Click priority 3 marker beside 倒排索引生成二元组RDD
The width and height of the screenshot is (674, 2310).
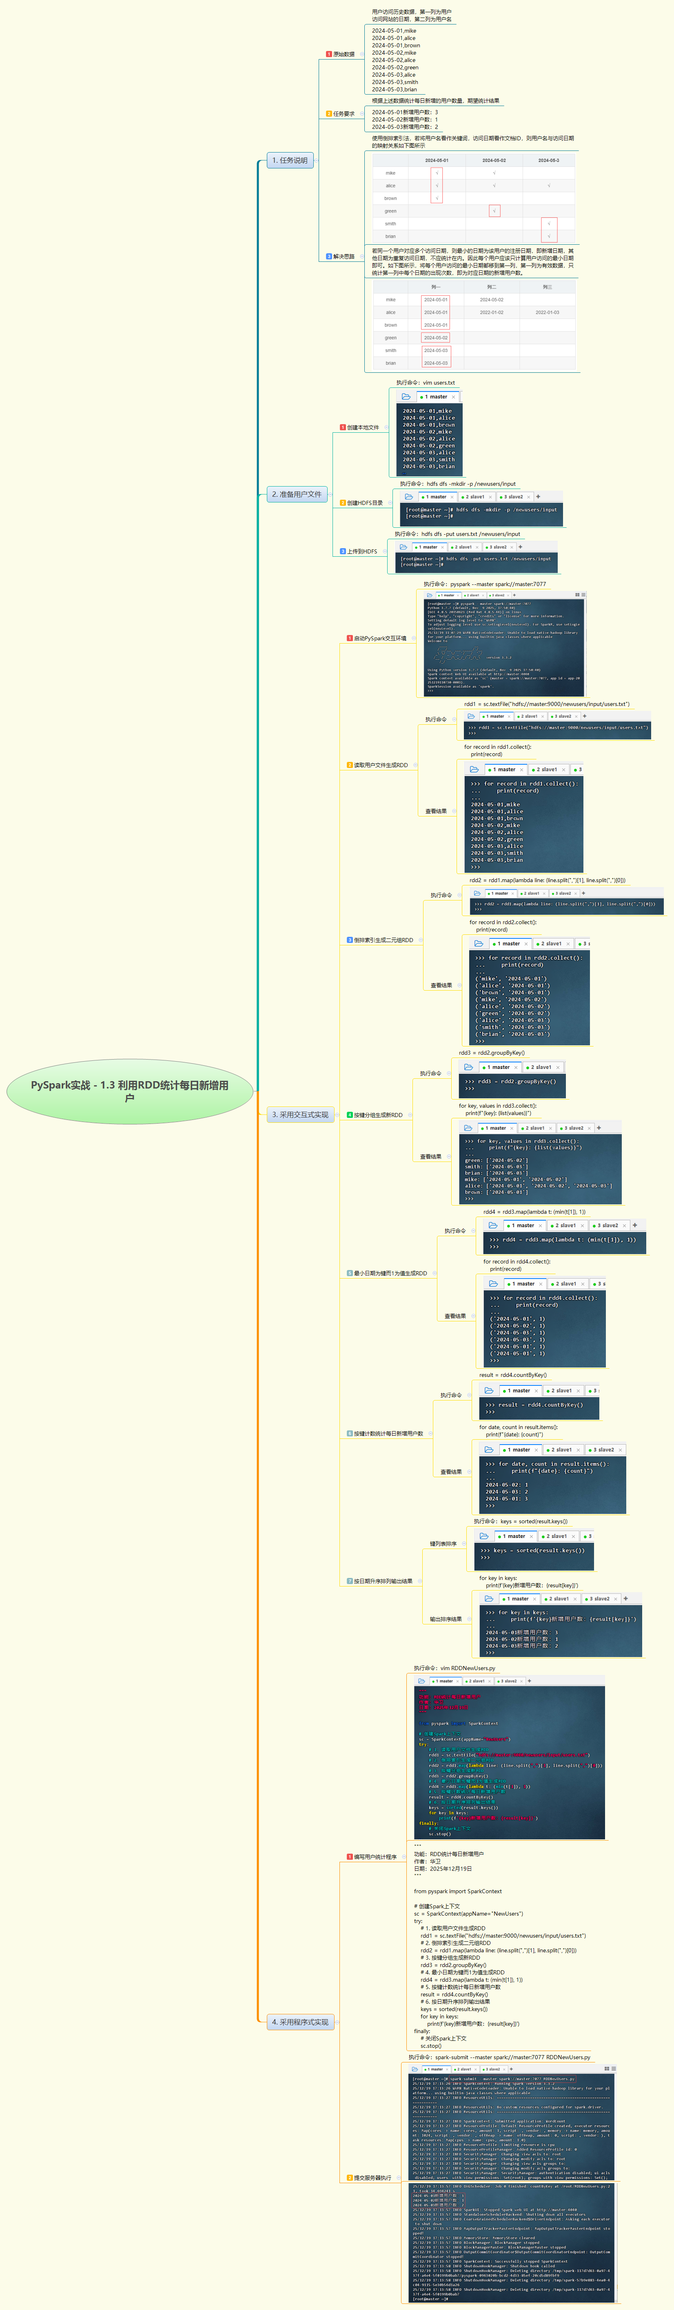coord(350,940)
